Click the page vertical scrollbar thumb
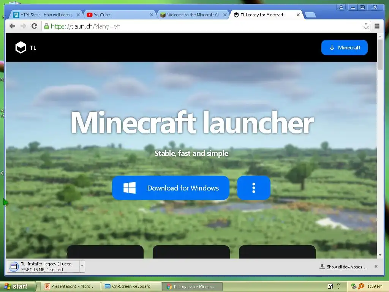Image resolution: width=389 pixels, height=292 pixels. coord(380,54)
